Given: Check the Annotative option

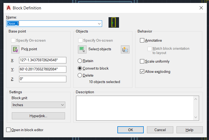Looking at the screenshot, I should click(x=142, y=40).
